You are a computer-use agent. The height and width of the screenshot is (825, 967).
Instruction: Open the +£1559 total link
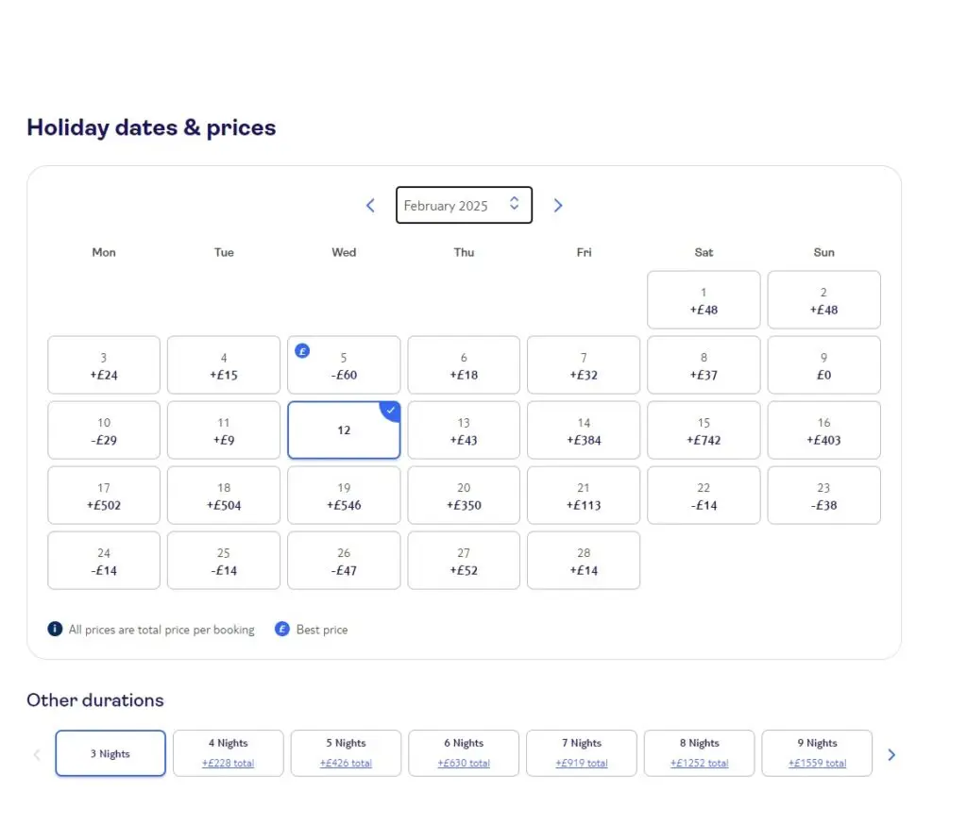[x=817, y=764]
